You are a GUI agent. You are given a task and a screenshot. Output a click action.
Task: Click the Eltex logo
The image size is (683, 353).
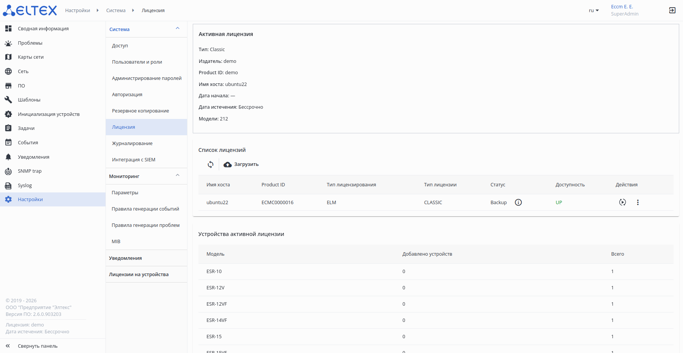[x=30, y=10]
